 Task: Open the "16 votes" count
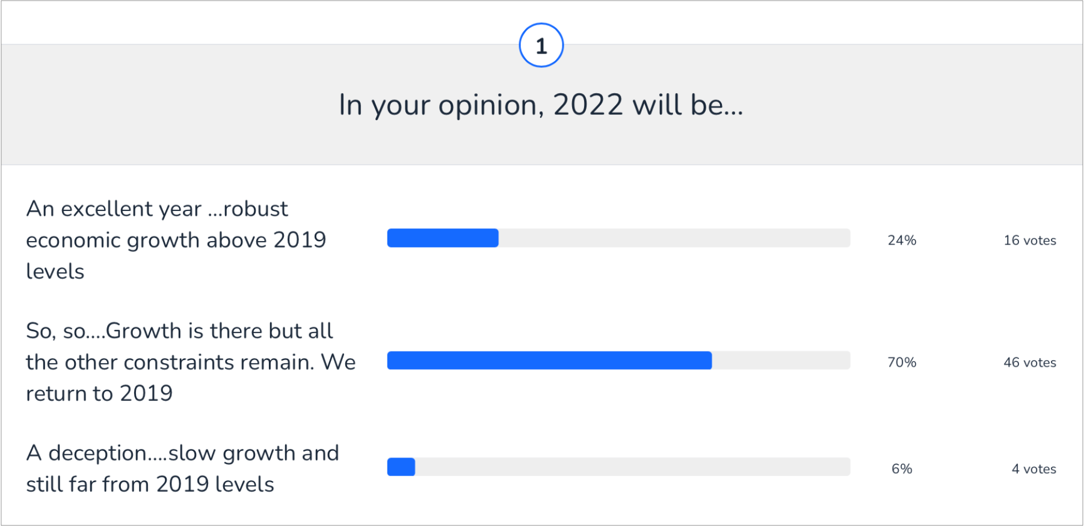point(1029,240)
